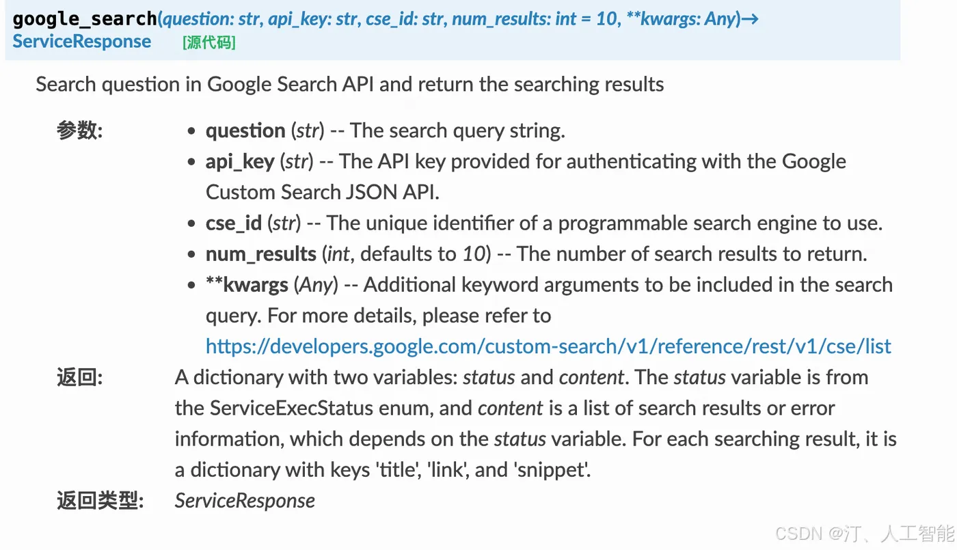Click the bold api_key parameter in list
The width and height of the screenshot is (957, 550).
[x=239, y=161]
